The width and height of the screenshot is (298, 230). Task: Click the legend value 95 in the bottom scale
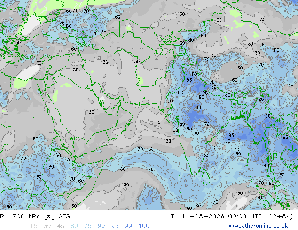click(115, 226)
